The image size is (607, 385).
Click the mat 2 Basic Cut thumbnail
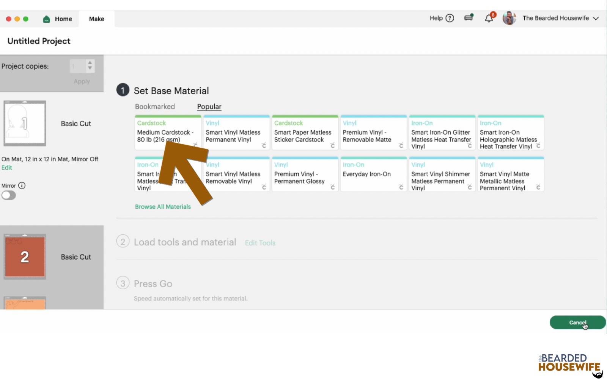pos(25,256)
